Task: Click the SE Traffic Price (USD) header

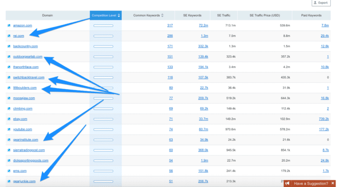Action: click(265, 16)
